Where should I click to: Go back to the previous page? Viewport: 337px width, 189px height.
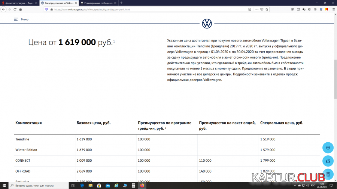tap(3, 9)
